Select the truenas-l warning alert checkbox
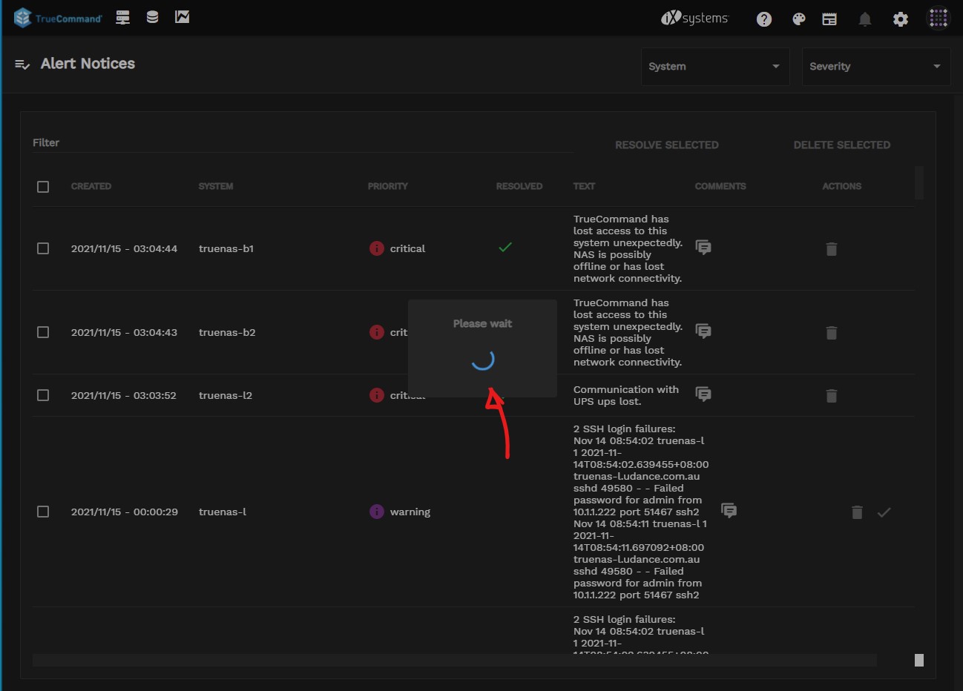 coord(43,512)
